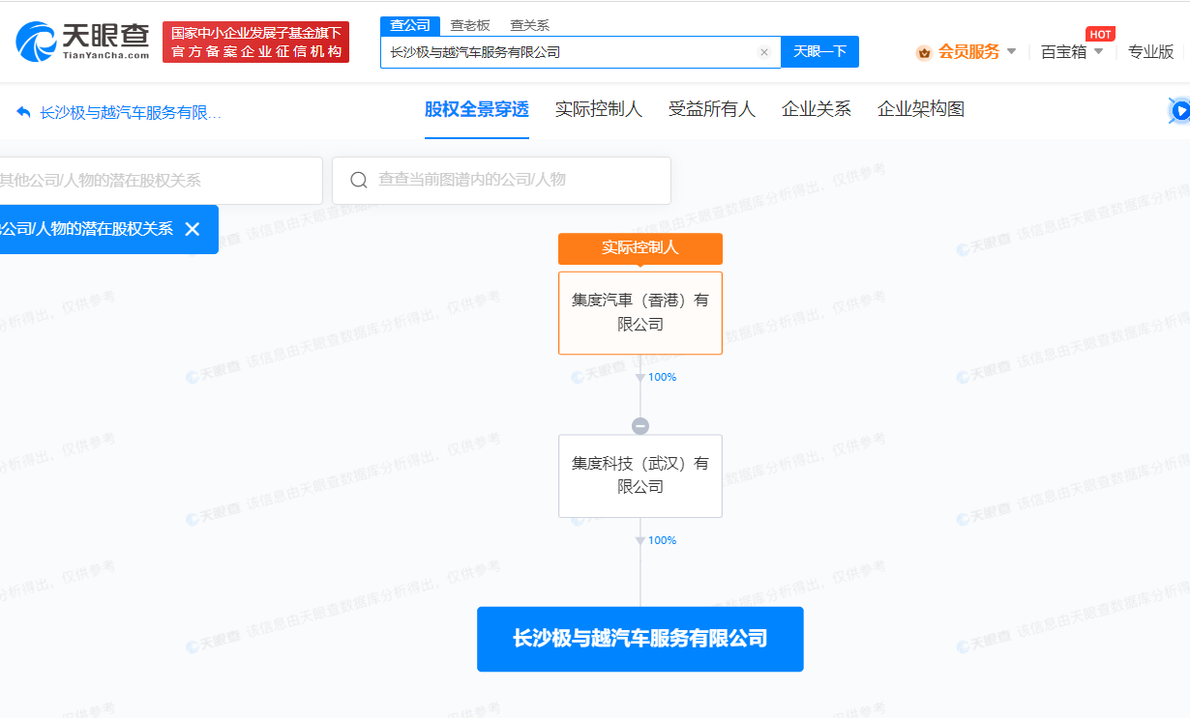Image resolution: width=1190 pixels, height=718 pixels.
Task: Go back via the arrow icon
Action: point(24,112)
